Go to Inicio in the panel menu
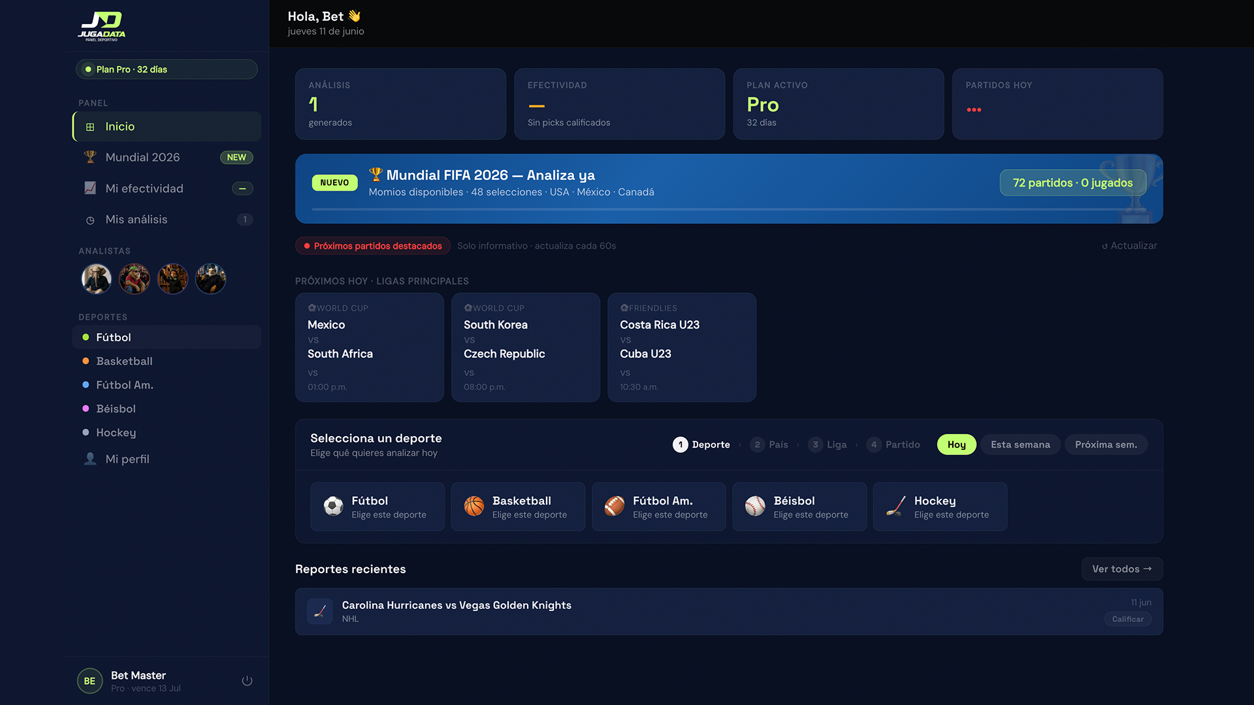The height and width of the screenshot is (705, 1254). 167,127
